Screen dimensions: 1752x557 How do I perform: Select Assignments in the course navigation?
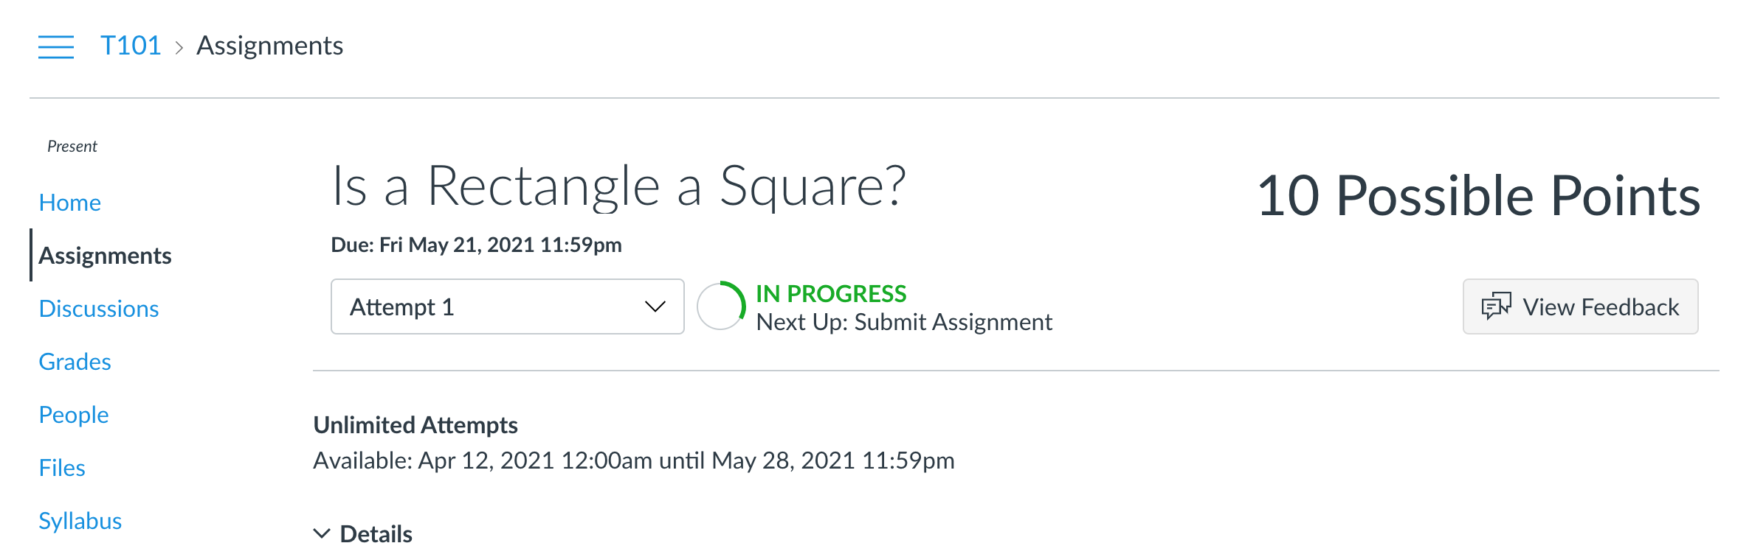point(105,256)
